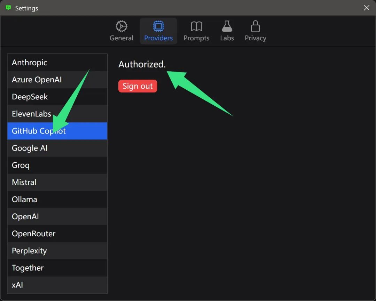Viewport: 376px width, 301px height.
Task: Switch to the Prompts tab
Action: [x=196, y=31]
